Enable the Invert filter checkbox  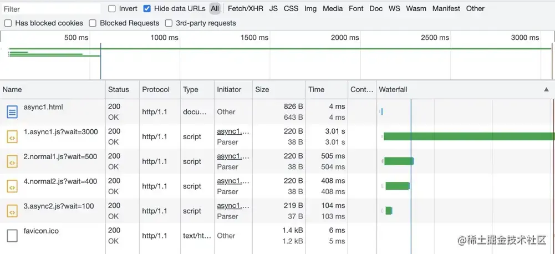(112, 9)
